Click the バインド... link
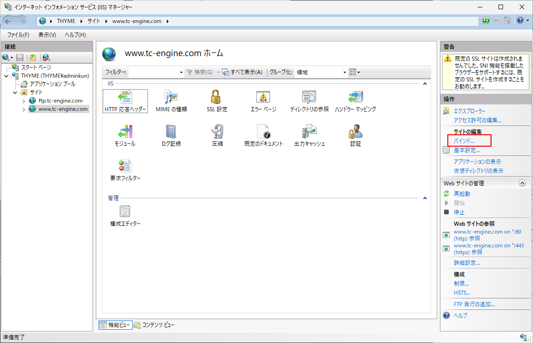Screen dimensions: 533x343 [464, 141]
